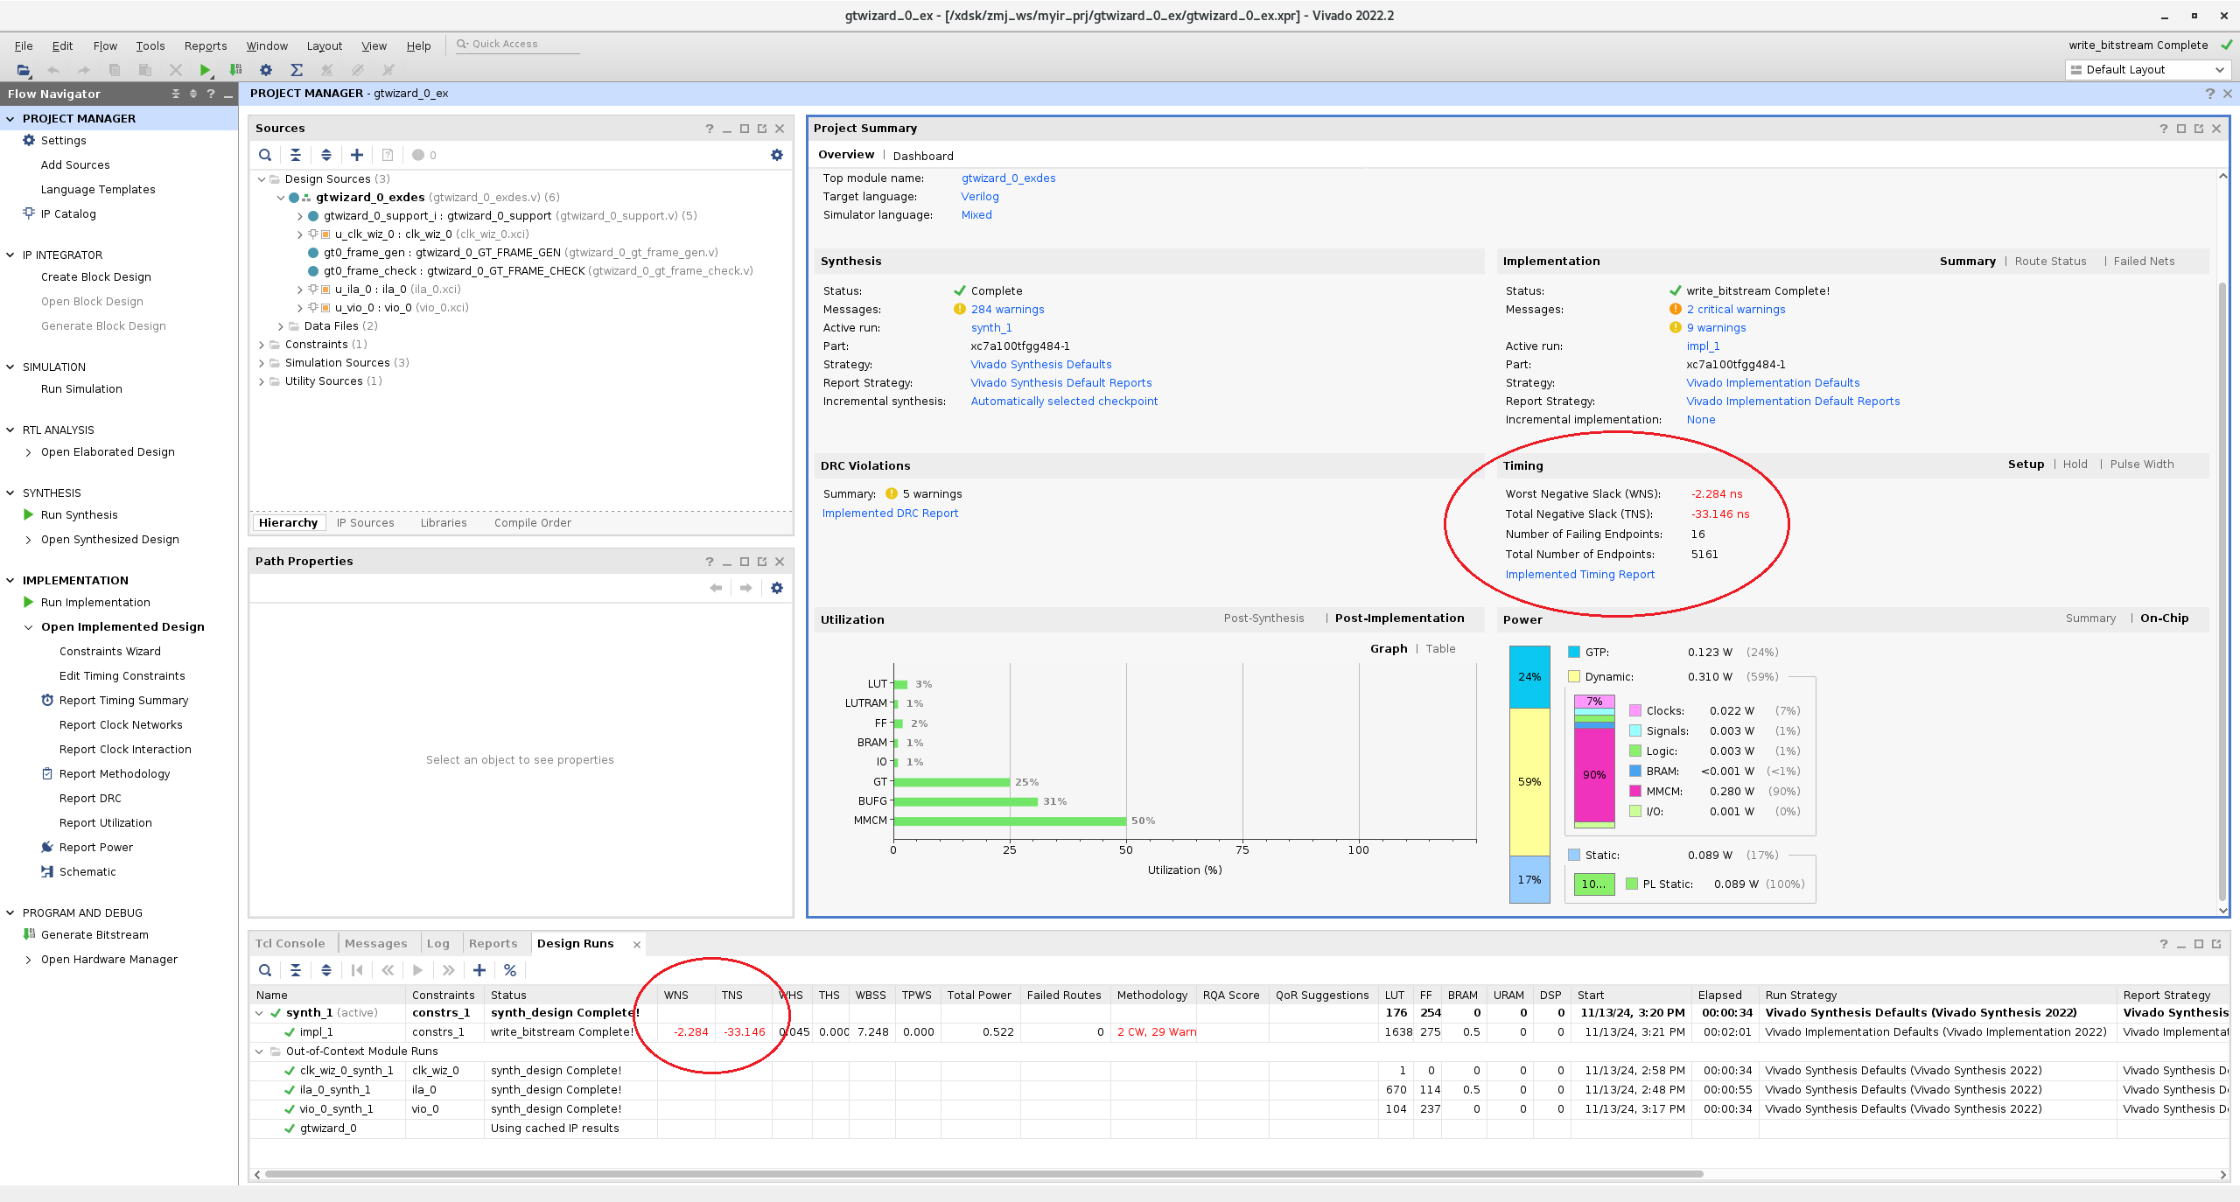Show Hold timing results

[2075, 464]
